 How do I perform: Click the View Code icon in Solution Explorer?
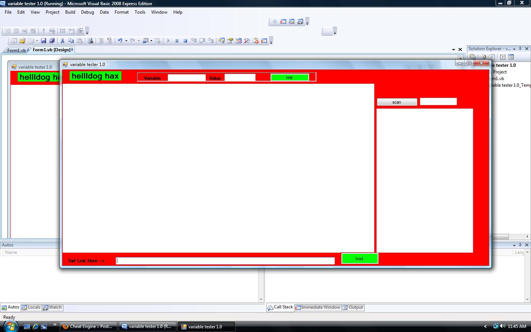pos(503,57)
